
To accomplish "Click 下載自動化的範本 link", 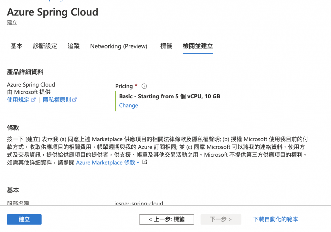I will pyautogui.click(x=276, y=219).
